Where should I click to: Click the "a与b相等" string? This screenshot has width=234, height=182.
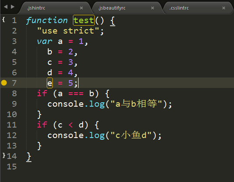tap(136, 104)
